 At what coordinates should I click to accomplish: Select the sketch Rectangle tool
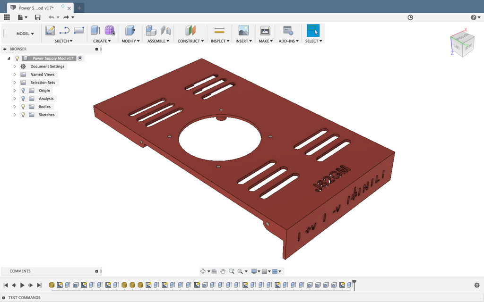pos(79,31)
